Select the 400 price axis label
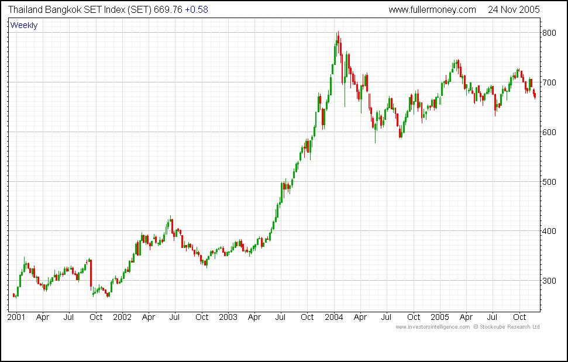 click(551, 231)
